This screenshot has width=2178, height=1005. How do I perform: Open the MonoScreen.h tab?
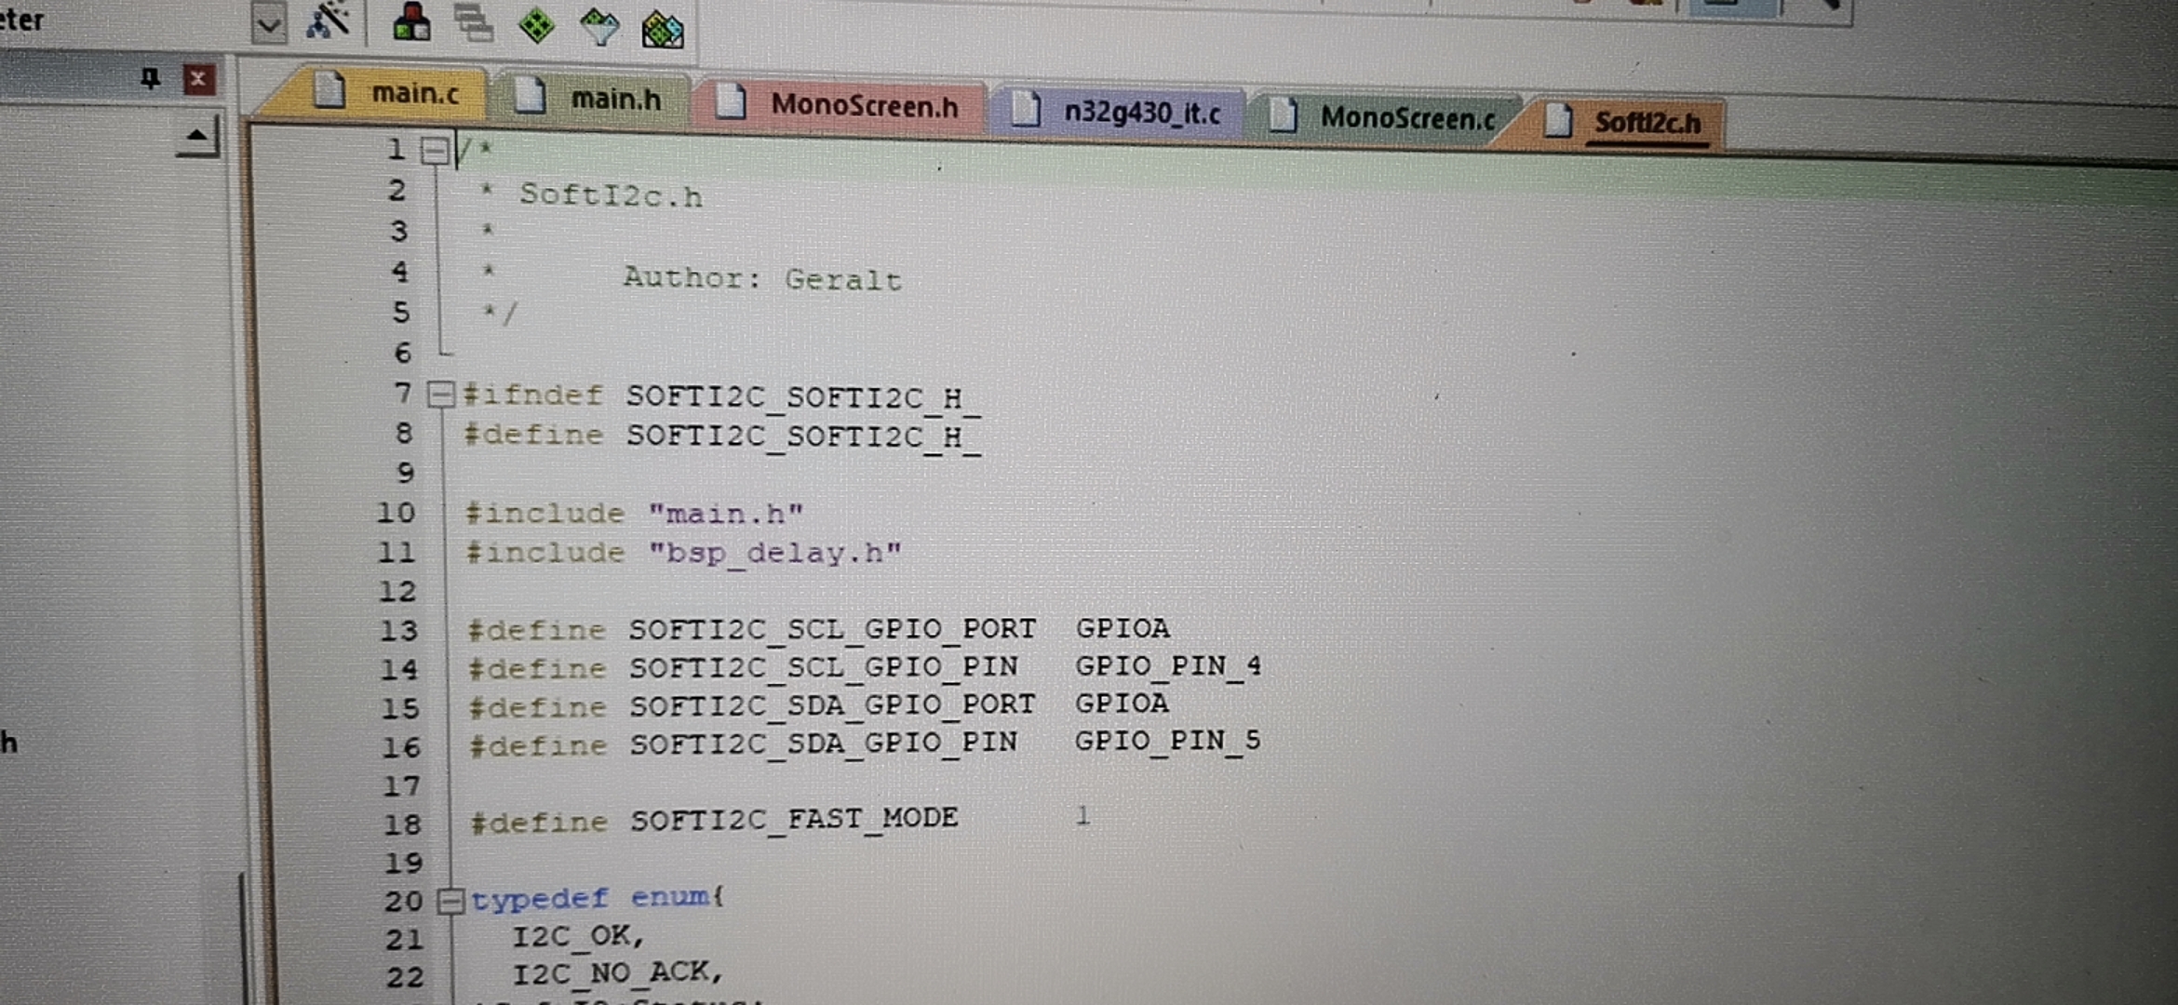[863, 105]
